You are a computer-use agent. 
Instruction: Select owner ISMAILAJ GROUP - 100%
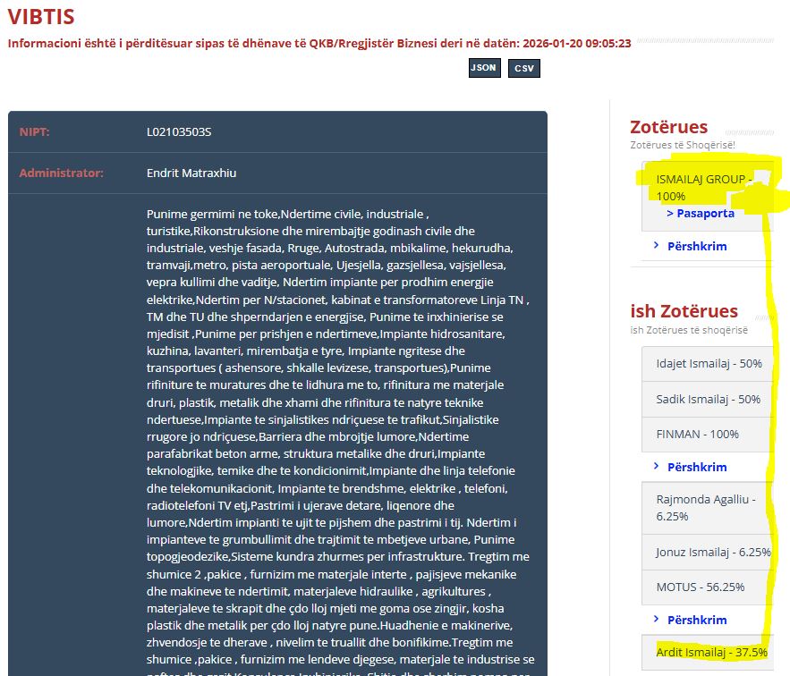702,188
